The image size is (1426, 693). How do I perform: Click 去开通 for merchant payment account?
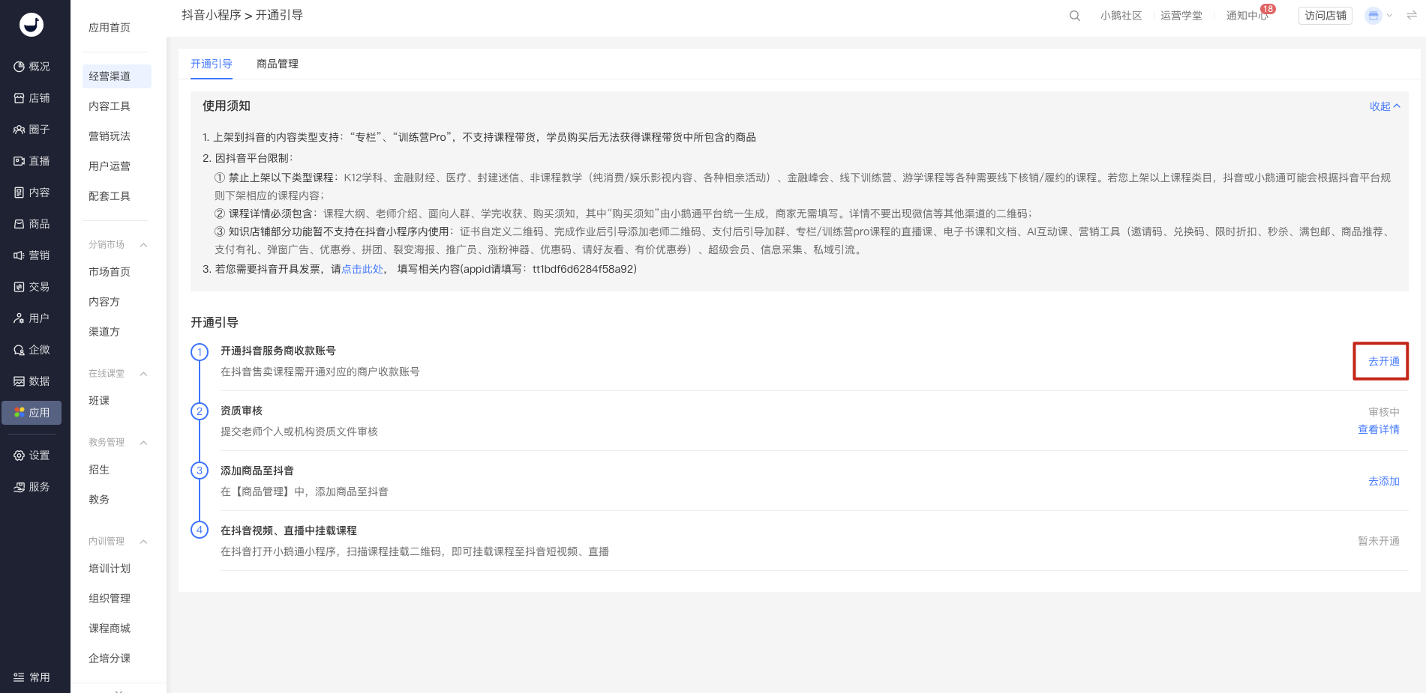(1384, 361)
